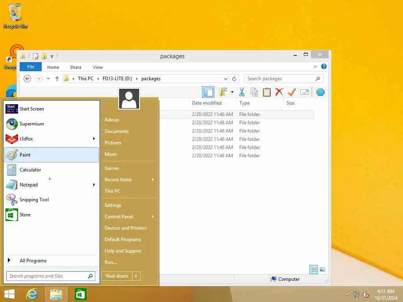
Task: Expand Notepad jump list arrow
Action: click(x=94, y=185)
